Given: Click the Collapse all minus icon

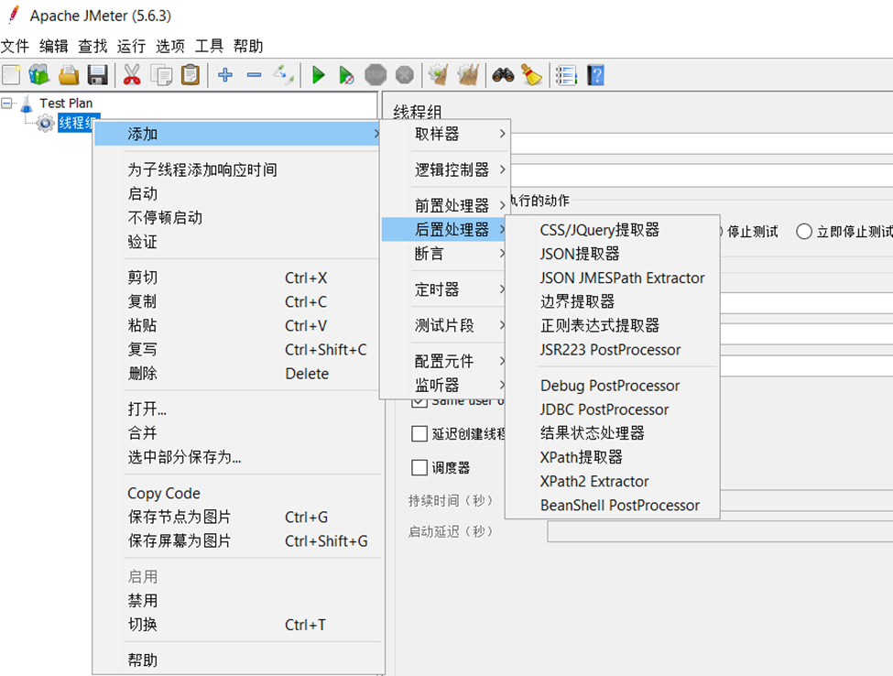Looking at the screenshot, I should click(254, 74).
